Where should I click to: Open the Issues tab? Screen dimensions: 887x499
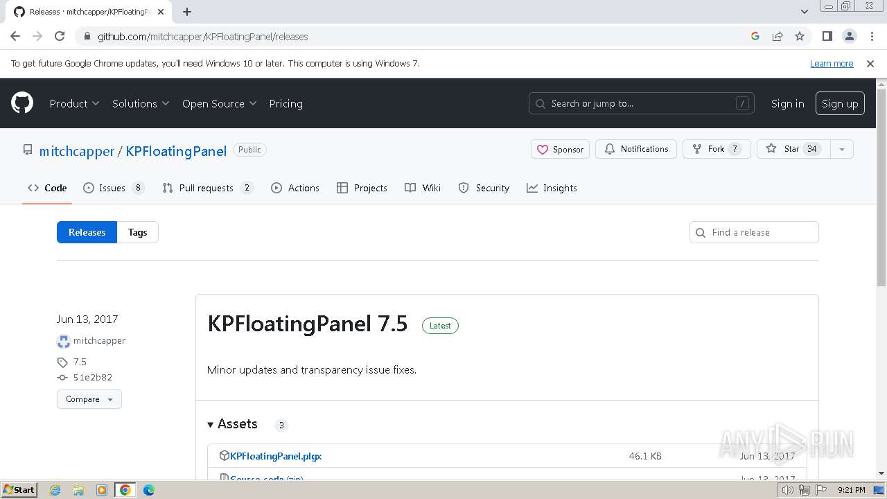tap(113, 188)
